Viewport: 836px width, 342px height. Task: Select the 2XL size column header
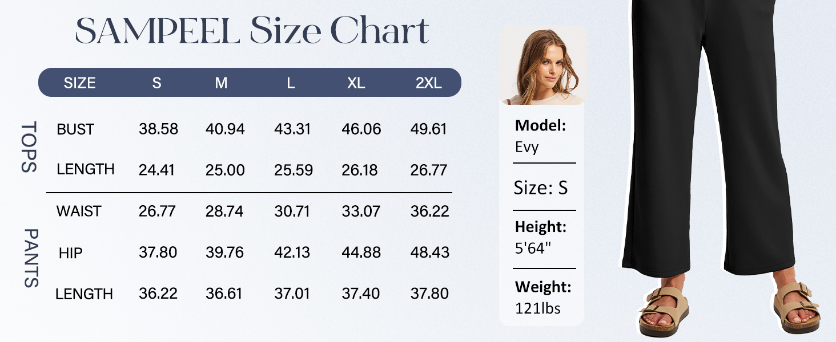click(x=428, y=83)
